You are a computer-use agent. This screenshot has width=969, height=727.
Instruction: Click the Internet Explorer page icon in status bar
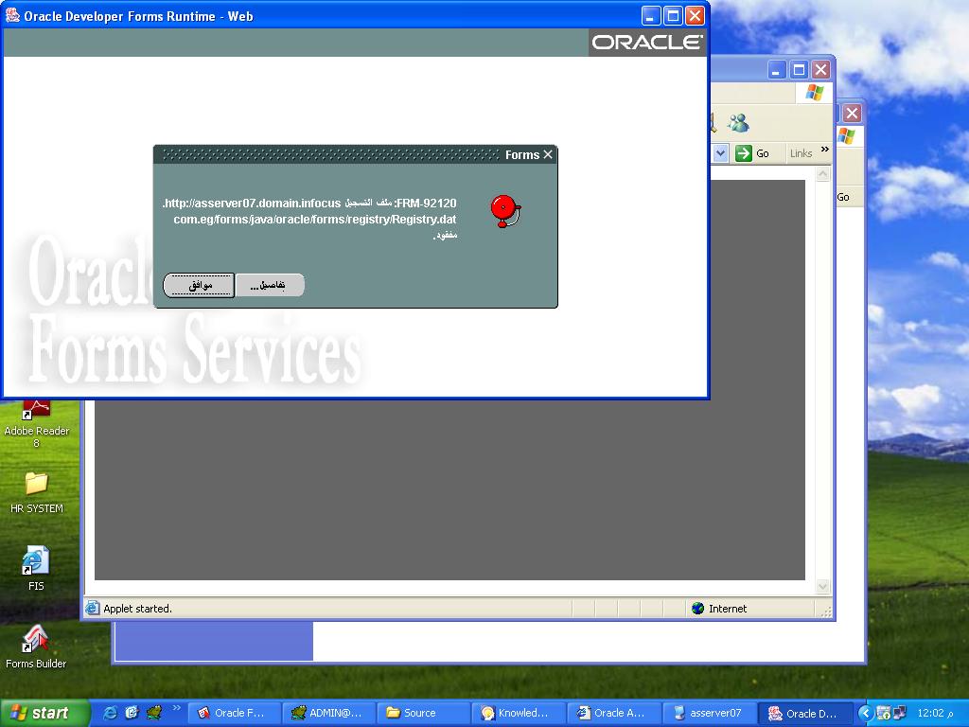coord(92,609)
